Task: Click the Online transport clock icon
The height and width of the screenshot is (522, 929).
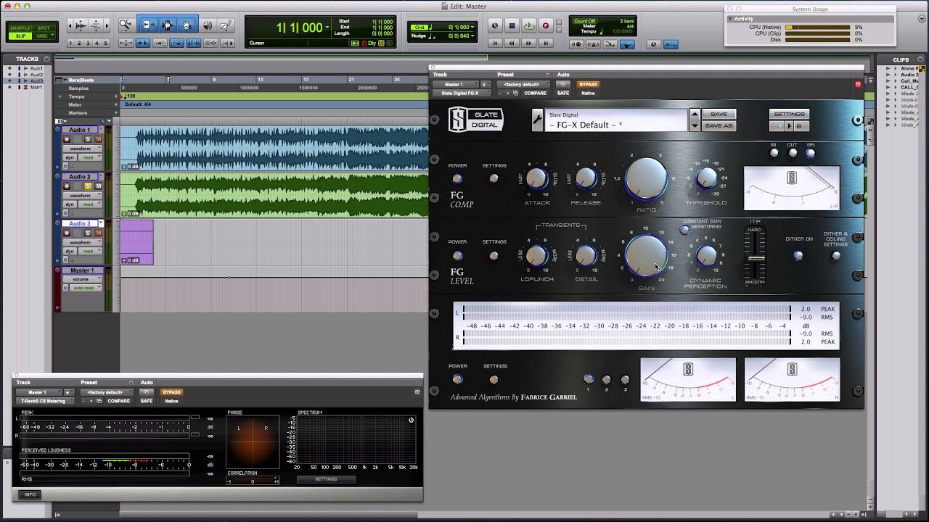Action: [495, 25]
